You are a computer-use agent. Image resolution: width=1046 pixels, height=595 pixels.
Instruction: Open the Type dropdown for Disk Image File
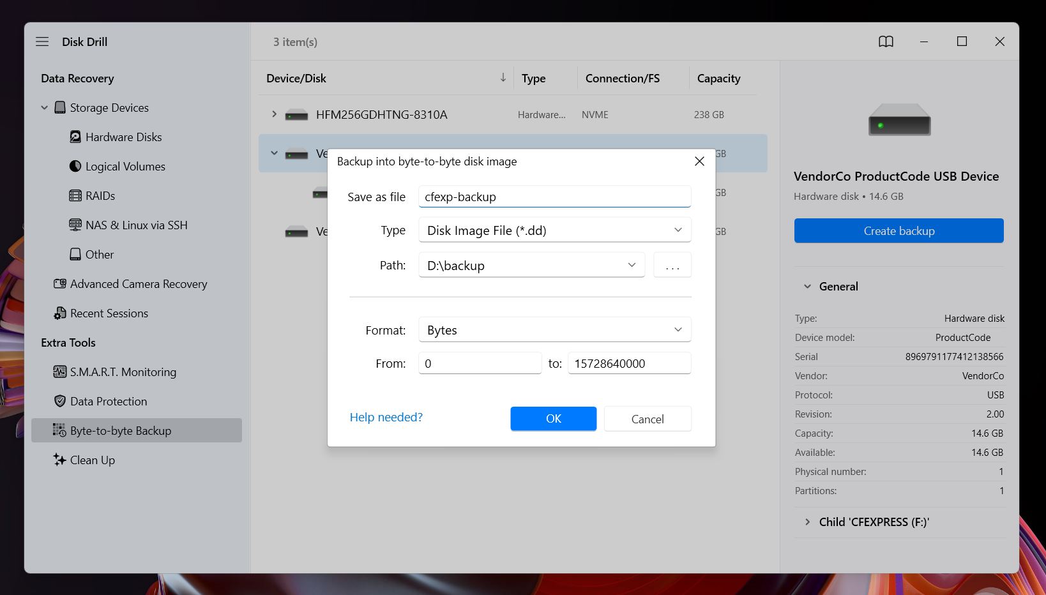click(554, 230)
